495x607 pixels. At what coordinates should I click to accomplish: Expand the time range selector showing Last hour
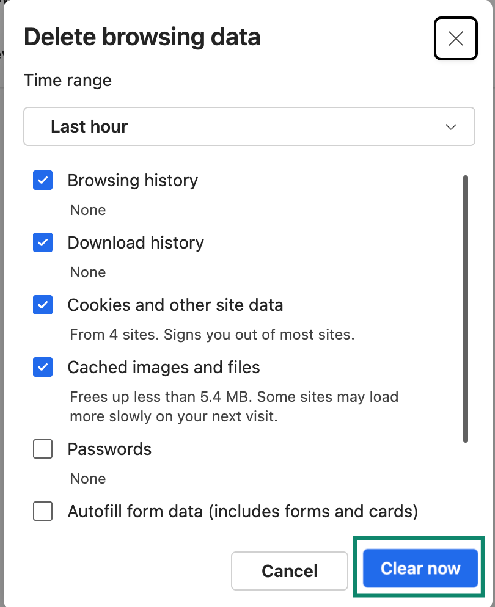coord(249,126)
